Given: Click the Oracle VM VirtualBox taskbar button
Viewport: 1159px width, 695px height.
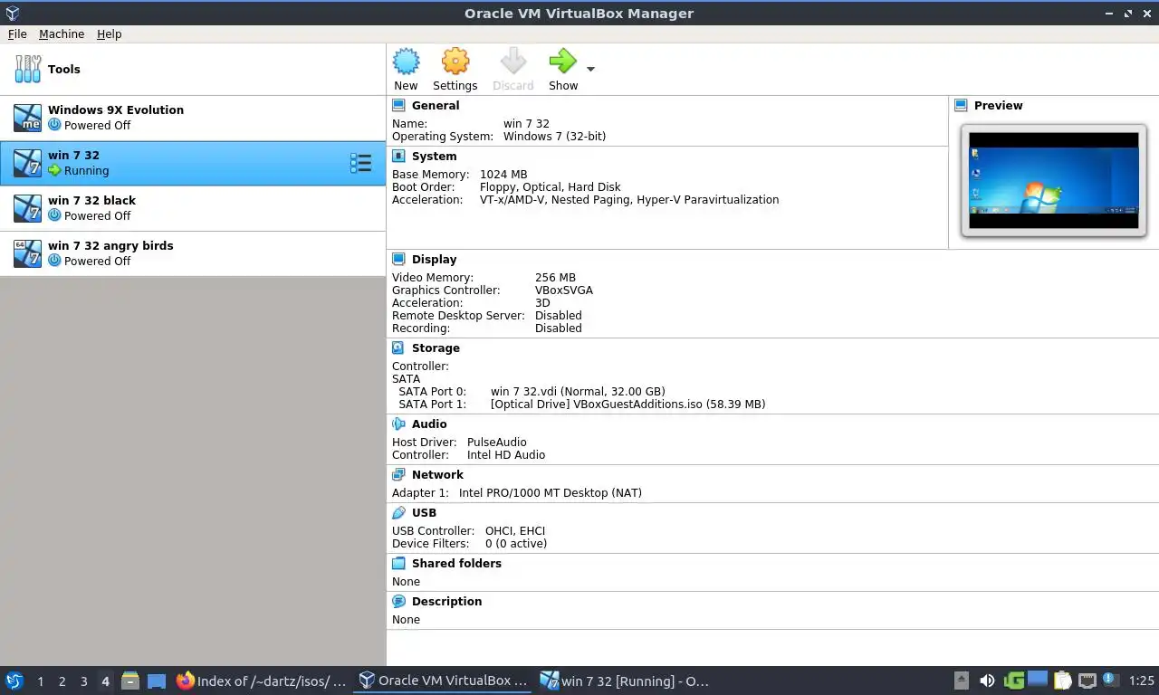Looking at the screenshot, I should [x=443, y=681].
